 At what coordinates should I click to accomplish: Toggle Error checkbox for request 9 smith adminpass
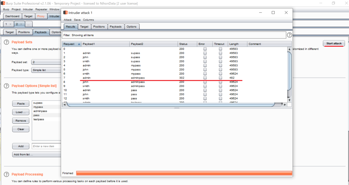point(205,86)
